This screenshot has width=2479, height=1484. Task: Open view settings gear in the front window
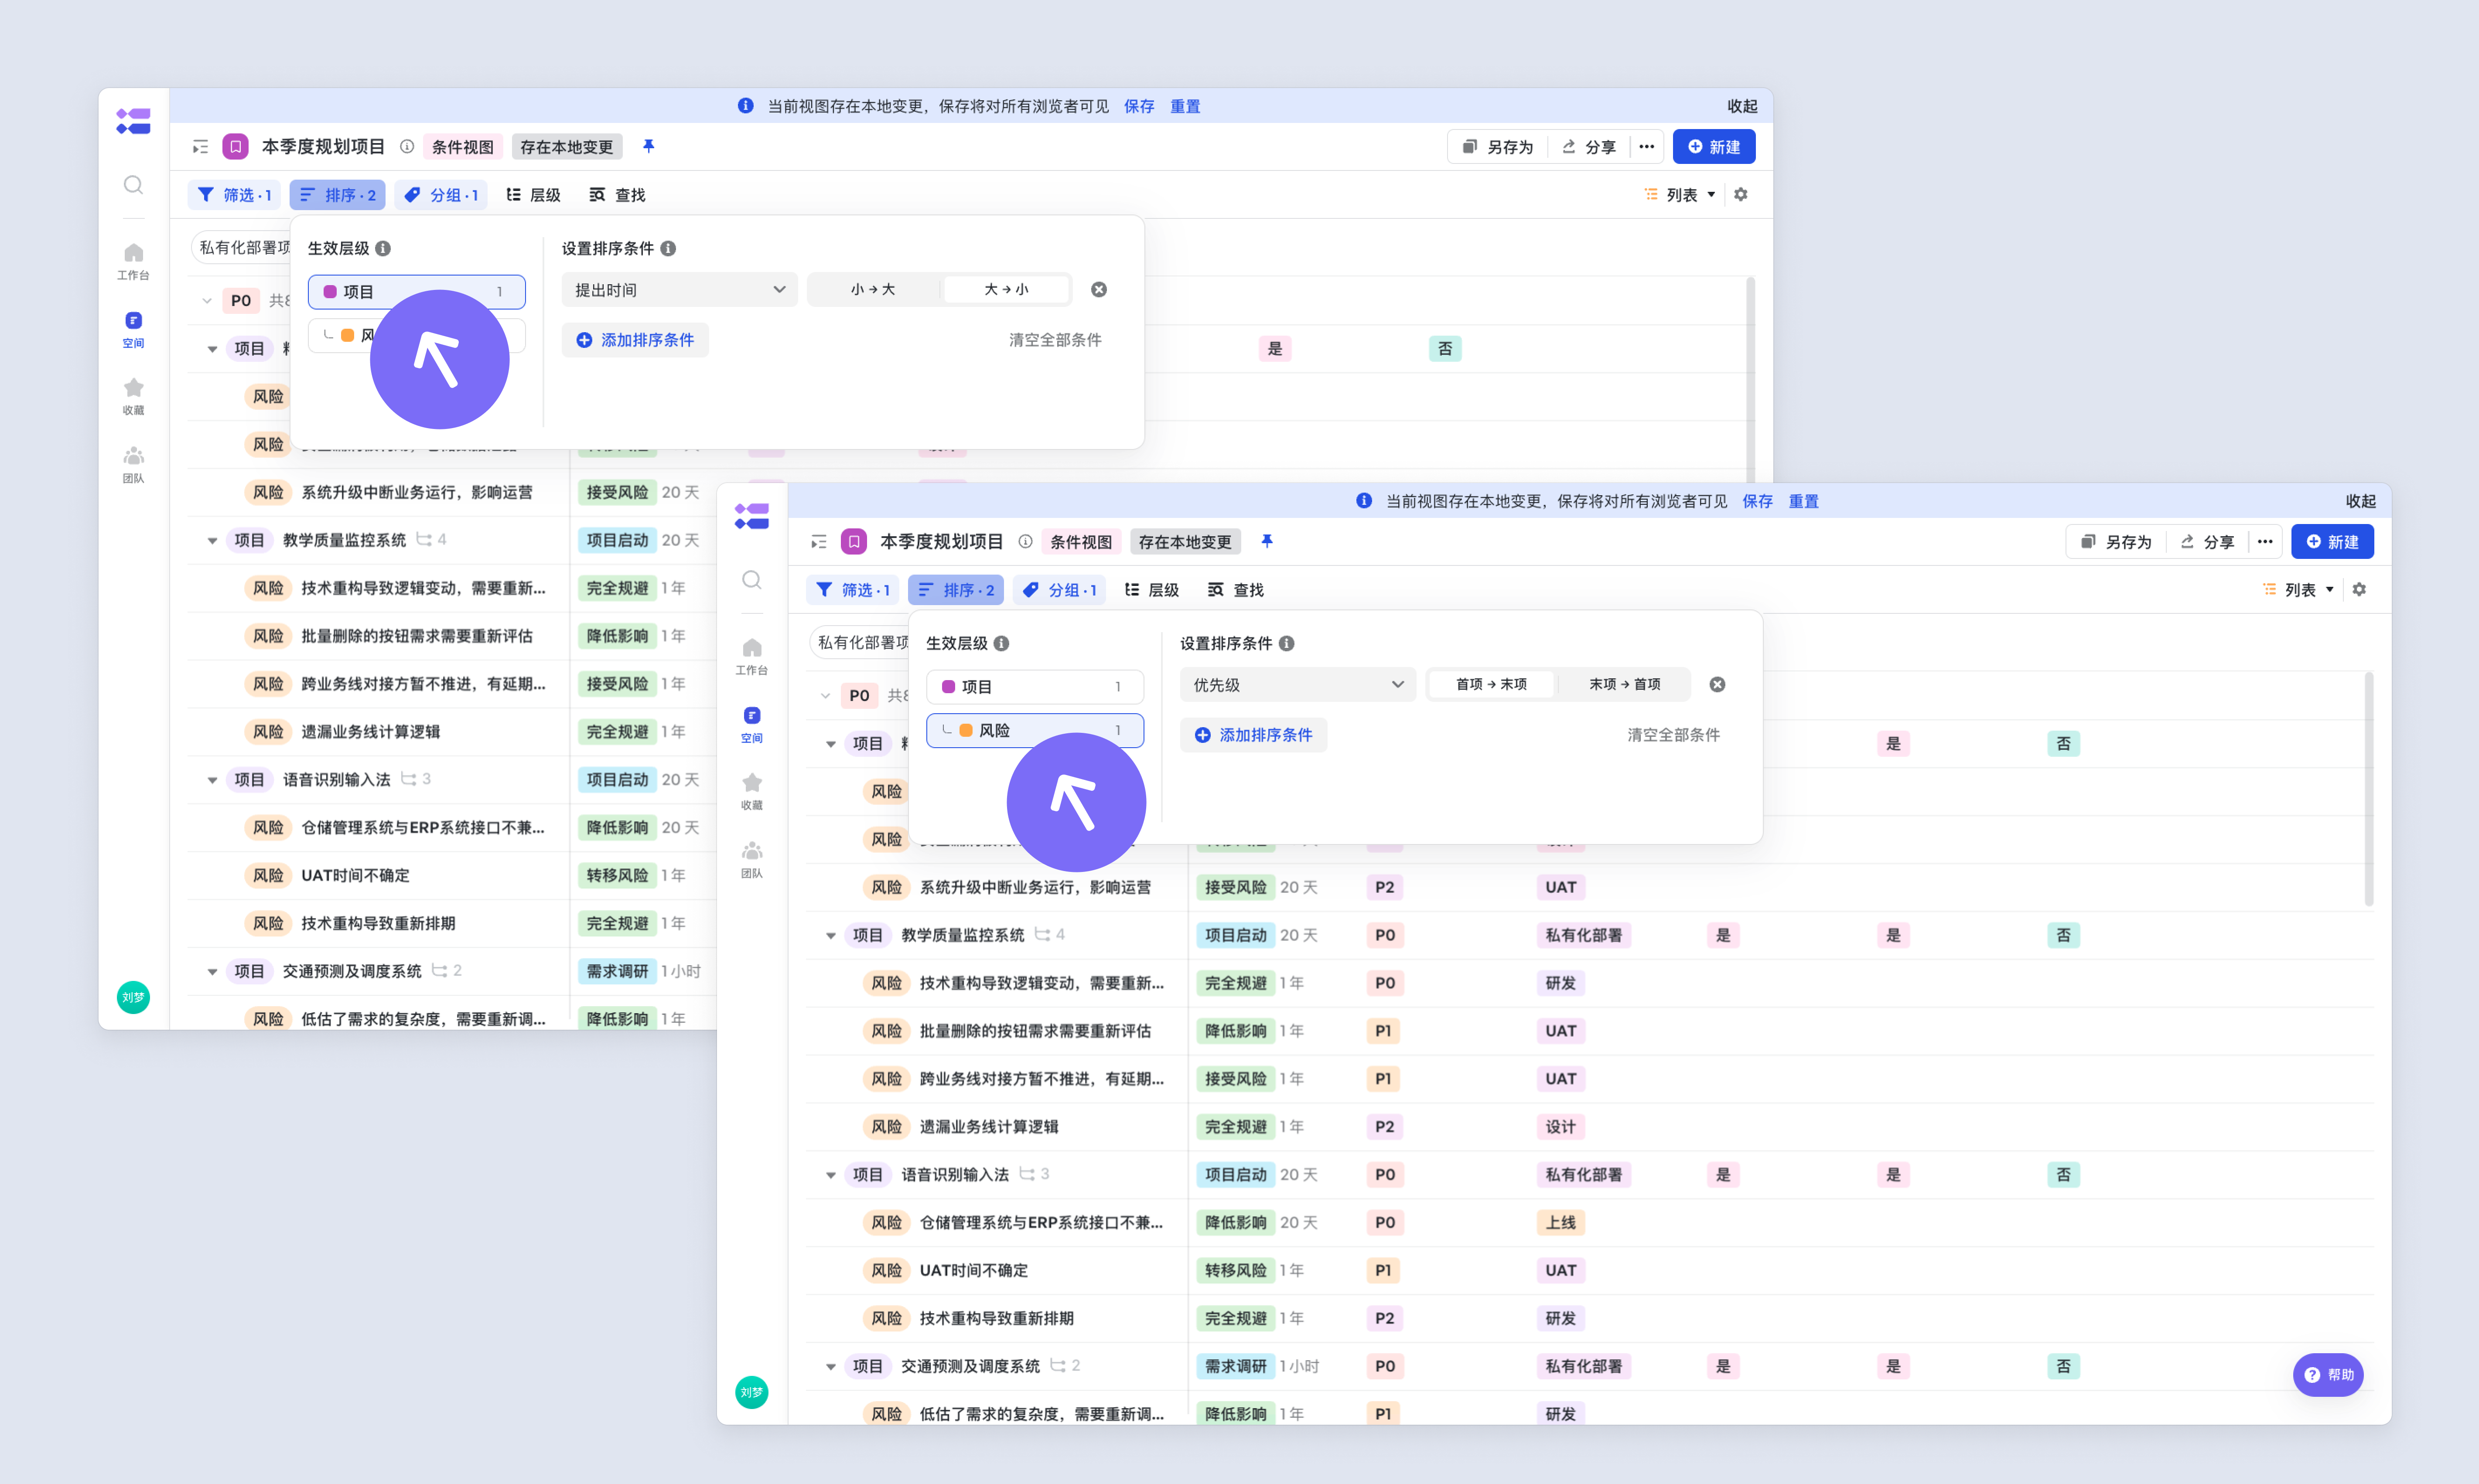(2359, 590)
